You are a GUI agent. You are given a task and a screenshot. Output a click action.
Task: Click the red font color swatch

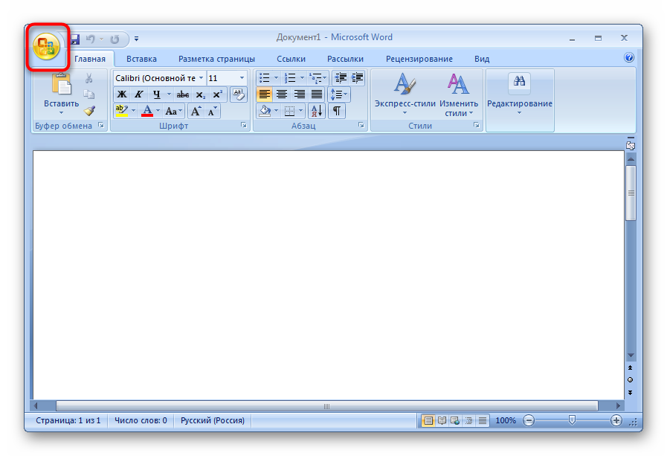[147, 111]
